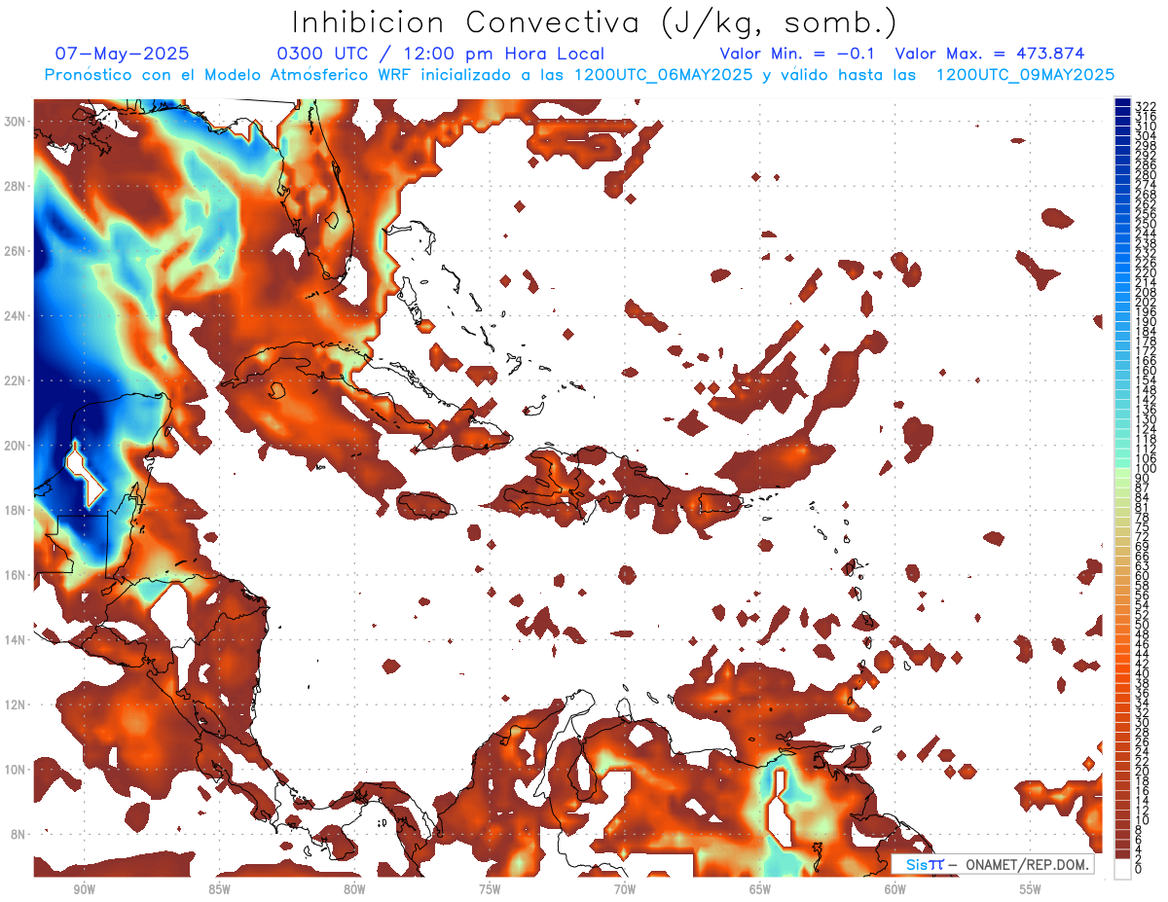Click the "Valor Max. = 473.874" readout
This screenshot has height=902, width=1168.
pos(989,54)
